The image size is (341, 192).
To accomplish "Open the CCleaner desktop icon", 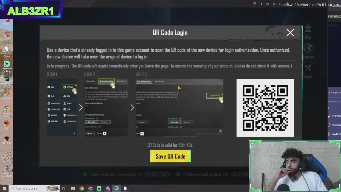I will (x=7, y=35).
